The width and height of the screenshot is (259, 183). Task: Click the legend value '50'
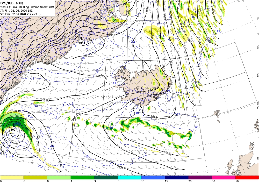click(237, 181)
